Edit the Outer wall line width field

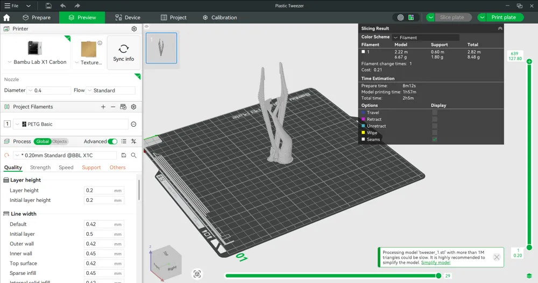pos(104,244)
